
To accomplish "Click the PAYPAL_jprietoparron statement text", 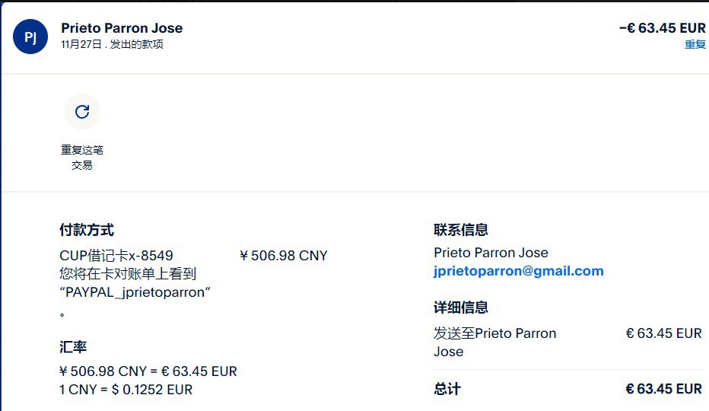I will (135, 292).
